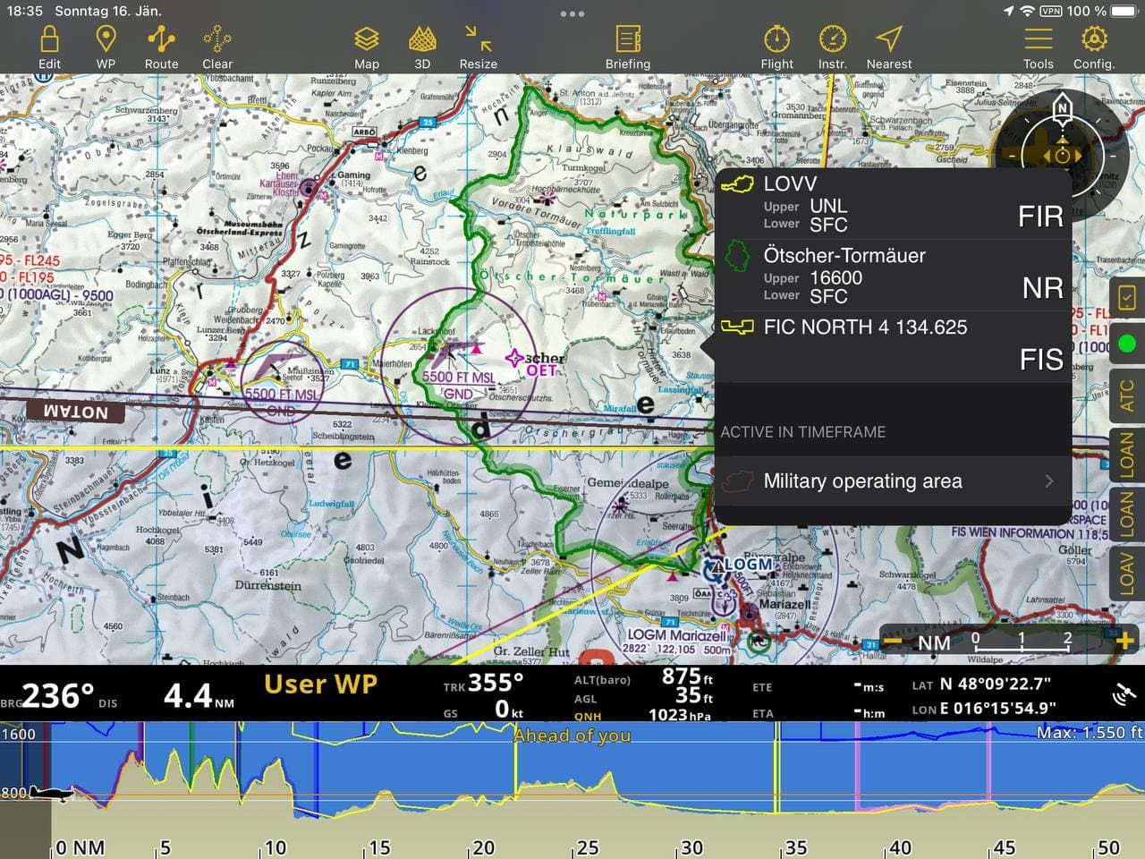
Task: Open the Flight timer
Action: (x=776, y=47)
